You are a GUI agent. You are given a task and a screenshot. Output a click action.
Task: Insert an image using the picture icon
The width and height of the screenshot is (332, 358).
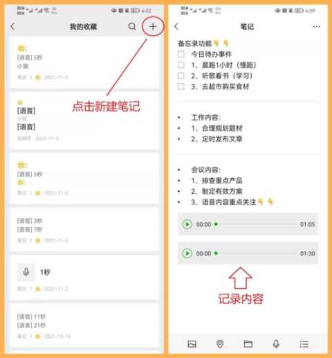[192, 344]
